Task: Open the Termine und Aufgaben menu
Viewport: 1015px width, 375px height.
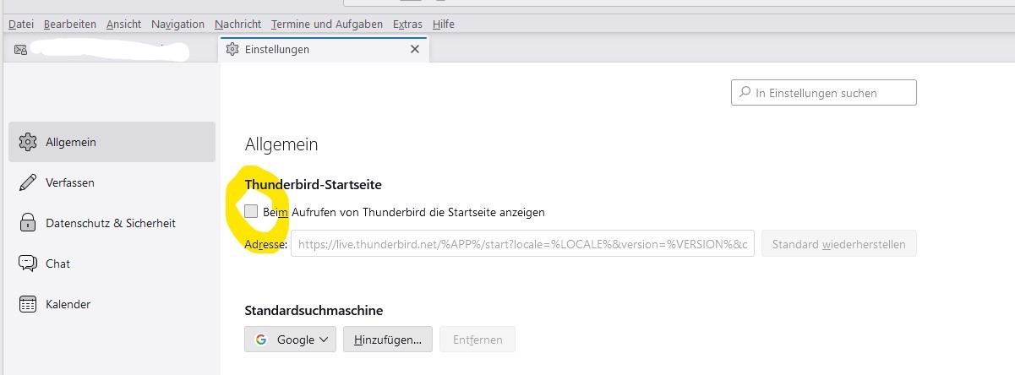Action: pos(327,24)
